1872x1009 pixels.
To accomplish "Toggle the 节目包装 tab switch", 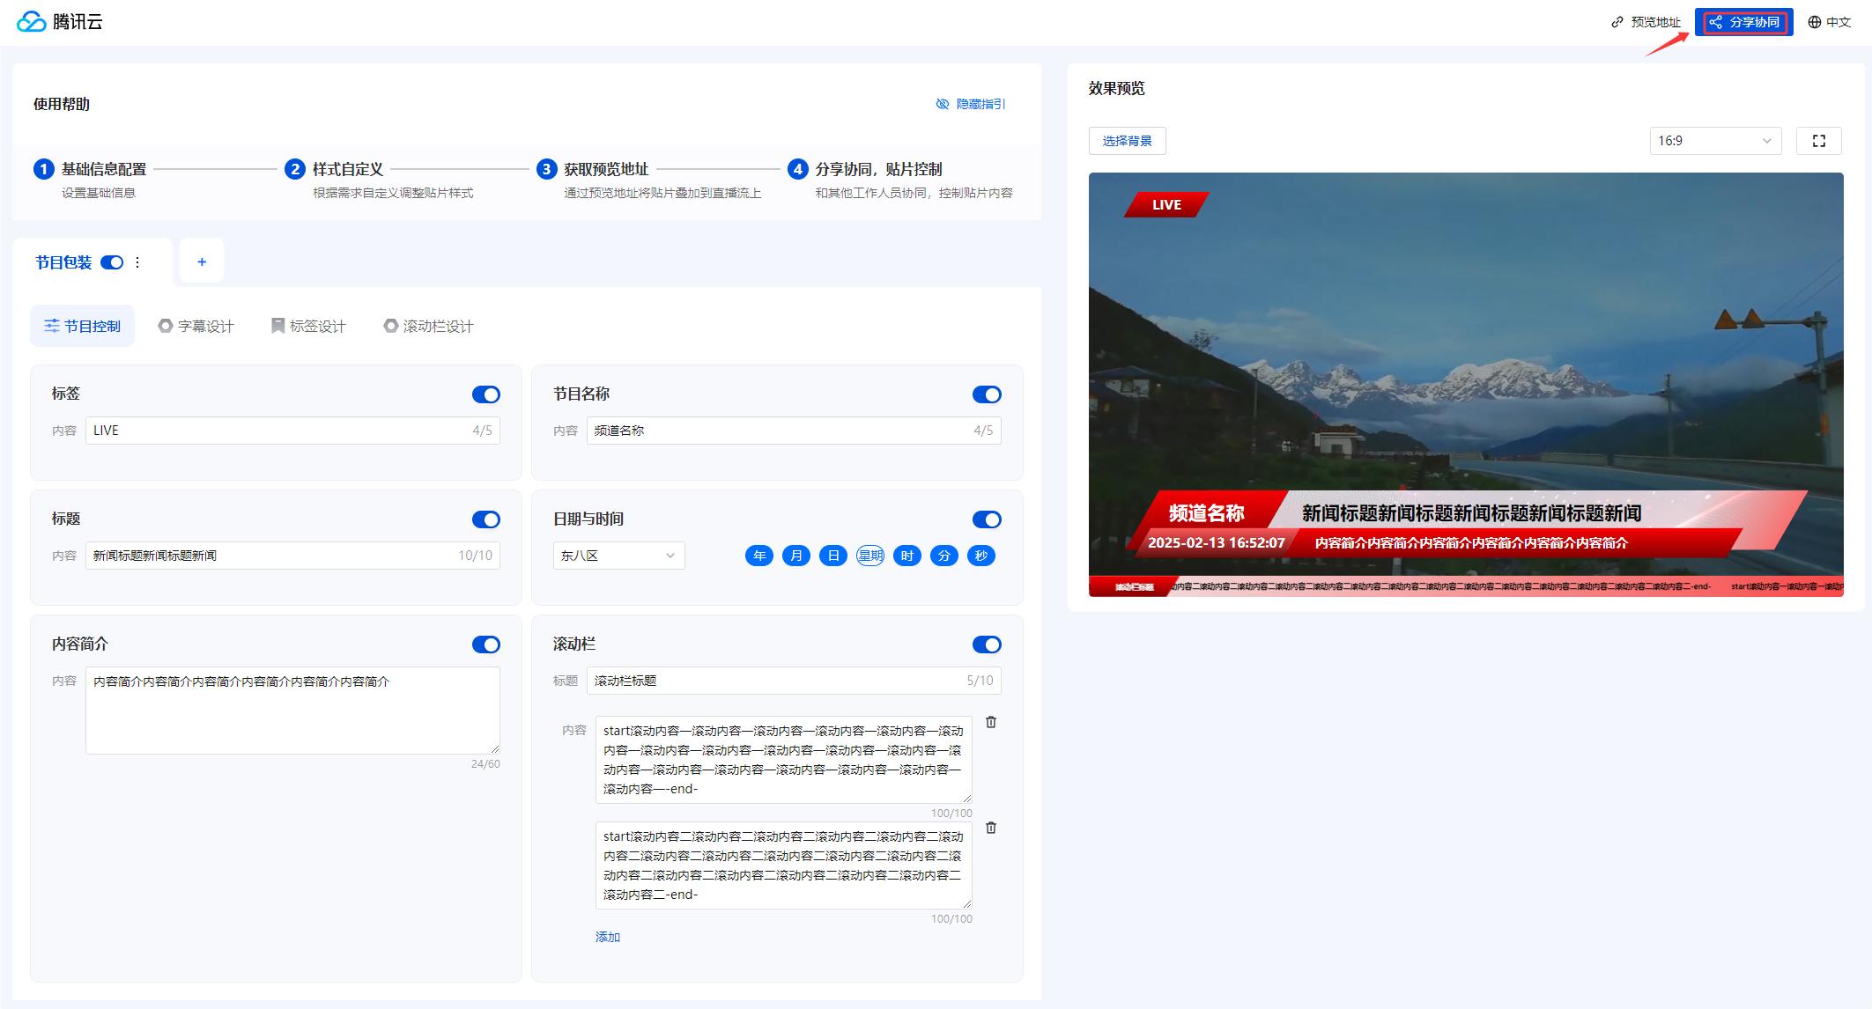I will pyautogui.click(x=112, y=262).
